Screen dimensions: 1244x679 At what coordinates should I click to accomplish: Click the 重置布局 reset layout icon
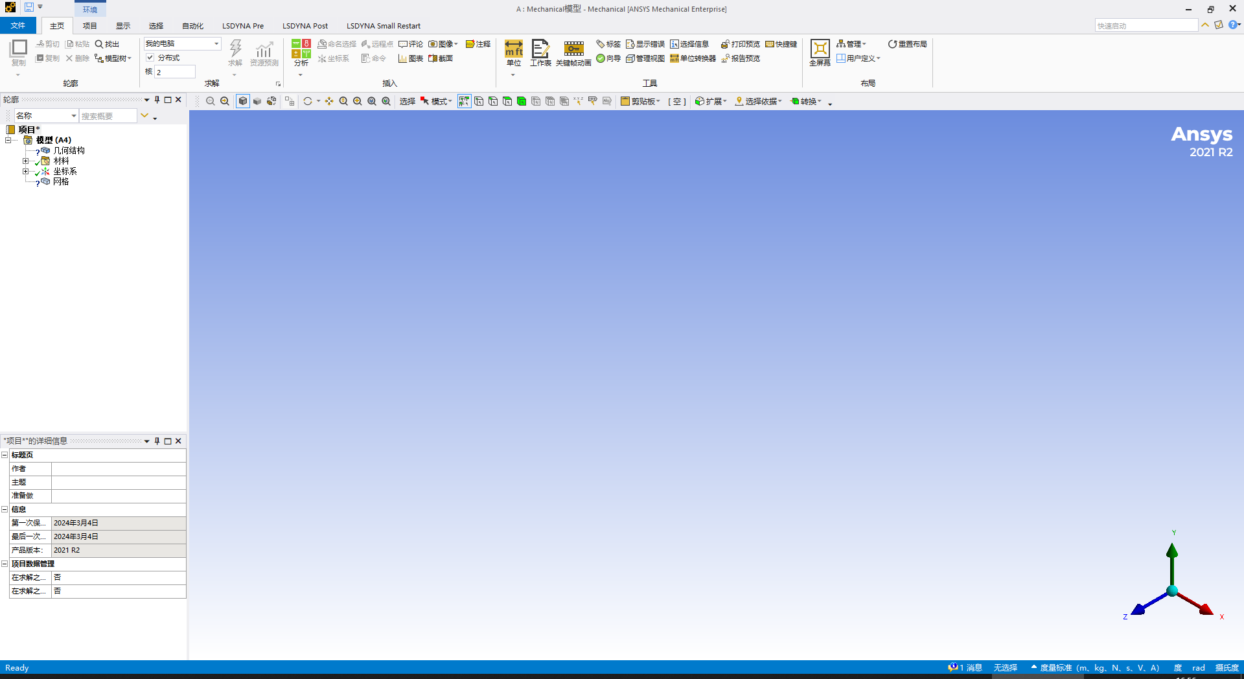pyautogui.click(x=907, y=44)
